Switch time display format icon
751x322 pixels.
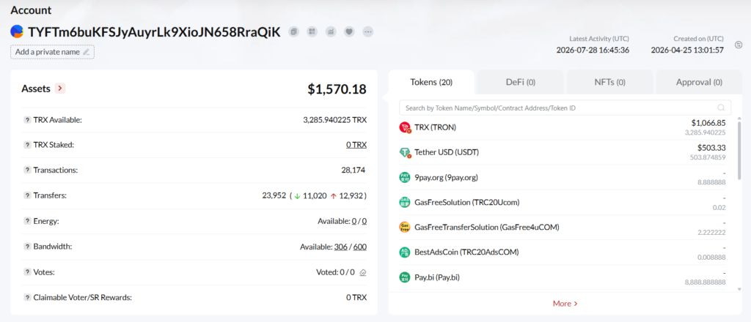click(738, 45)
